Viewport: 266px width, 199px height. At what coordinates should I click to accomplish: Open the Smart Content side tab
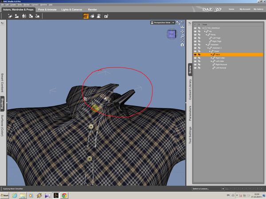(x=2, y=83)
